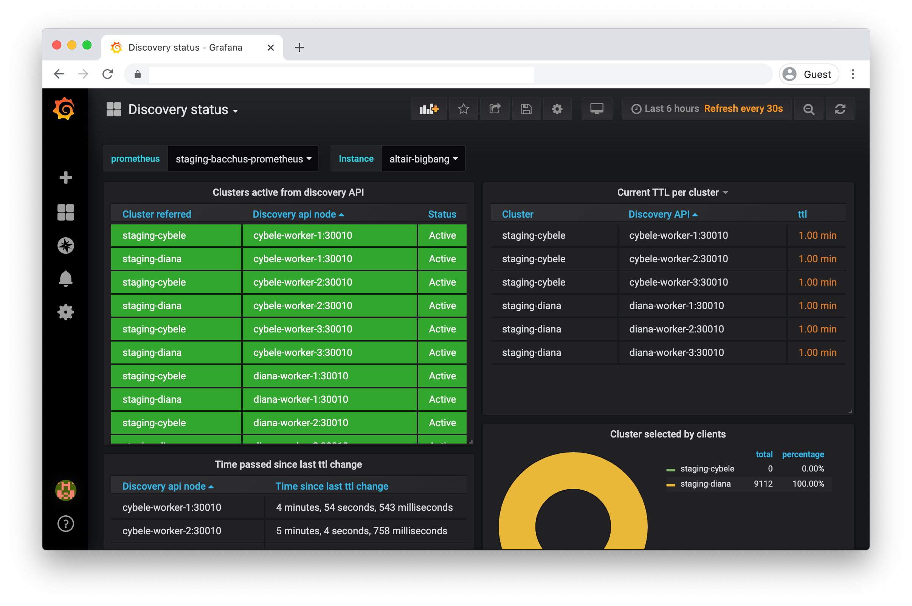Click the browser back arrow
This screenshot has width=912, height=606.
click(x=59, y=74)
